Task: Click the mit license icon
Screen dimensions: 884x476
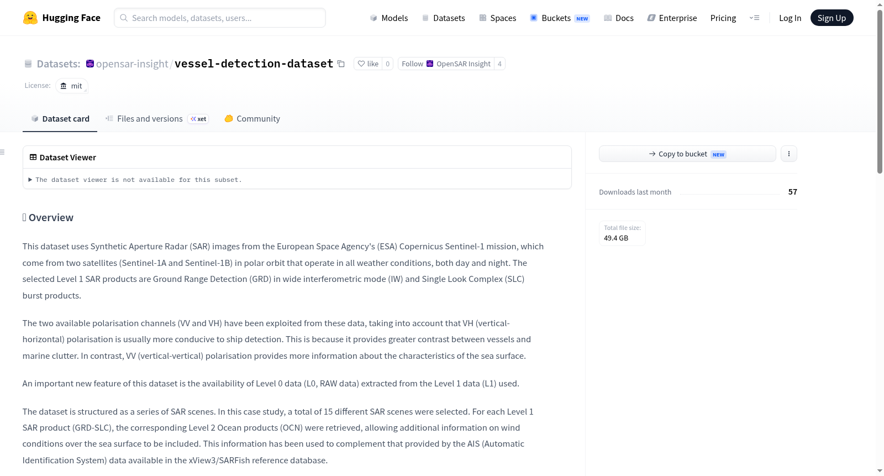Action: [x=64, y=86]
